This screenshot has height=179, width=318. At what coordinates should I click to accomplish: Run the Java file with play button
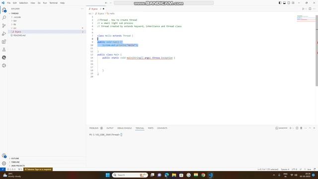(x=303, y=9)
